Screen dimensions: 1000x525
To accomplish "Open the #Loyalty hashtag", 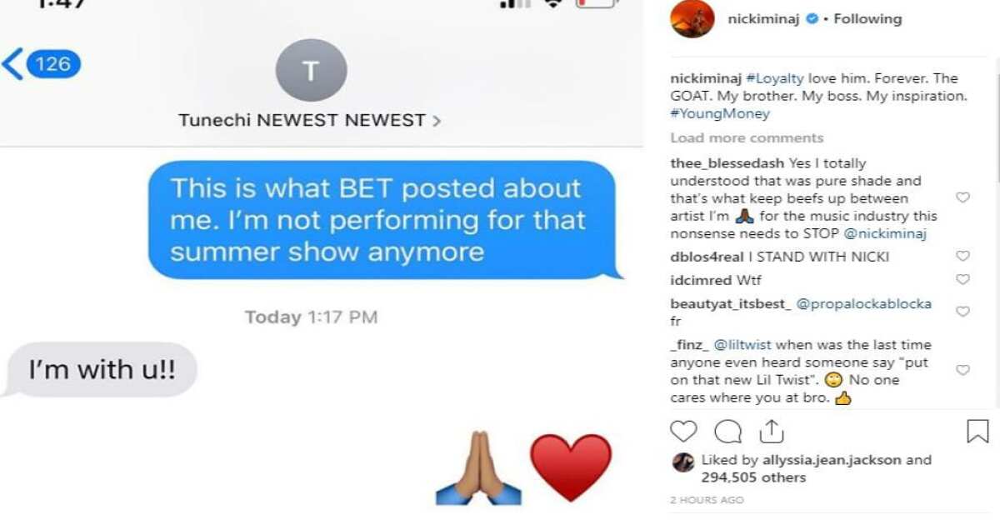I will pyautogui.click(x=775, y=78).
